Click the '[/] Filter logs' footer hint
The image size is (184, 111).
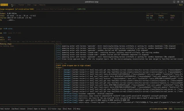click(x=54, y=109)
